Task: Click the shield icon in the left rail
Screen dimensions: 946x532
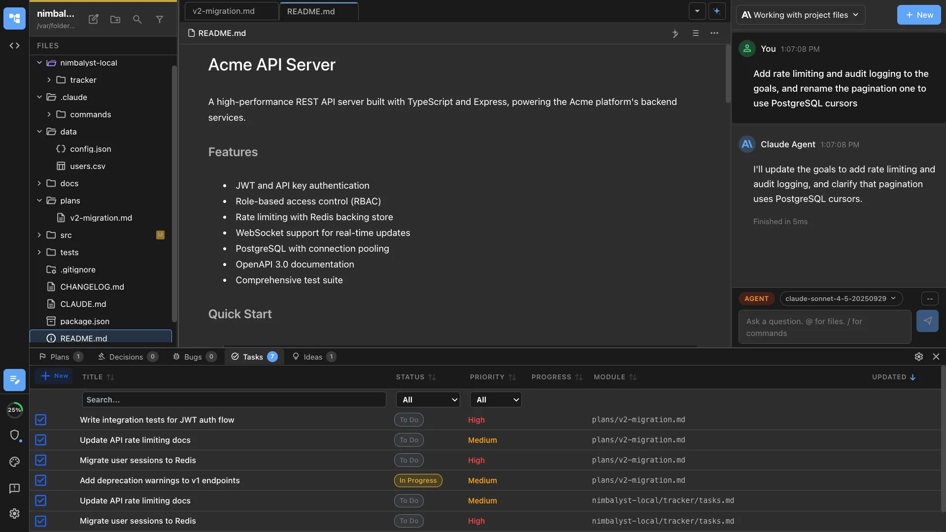Action: pyautogui.click(x=15, y=435)
